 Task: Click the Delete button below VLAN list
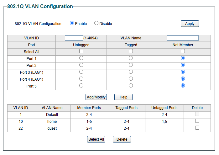point(122,139)
